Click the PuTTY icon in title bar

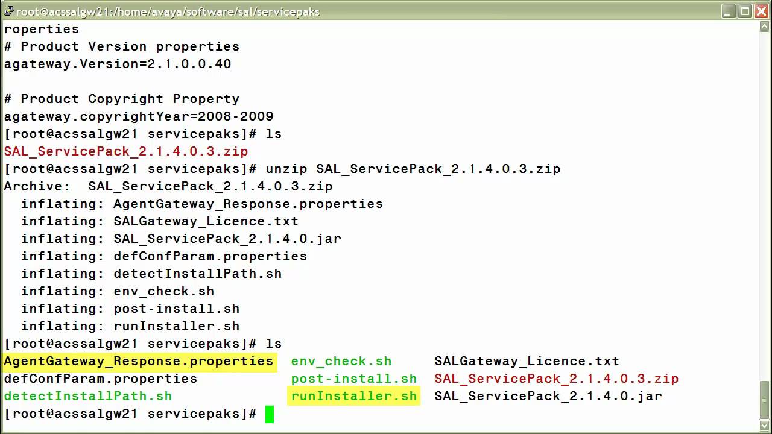pyautogui.click(x=8, y=11)
